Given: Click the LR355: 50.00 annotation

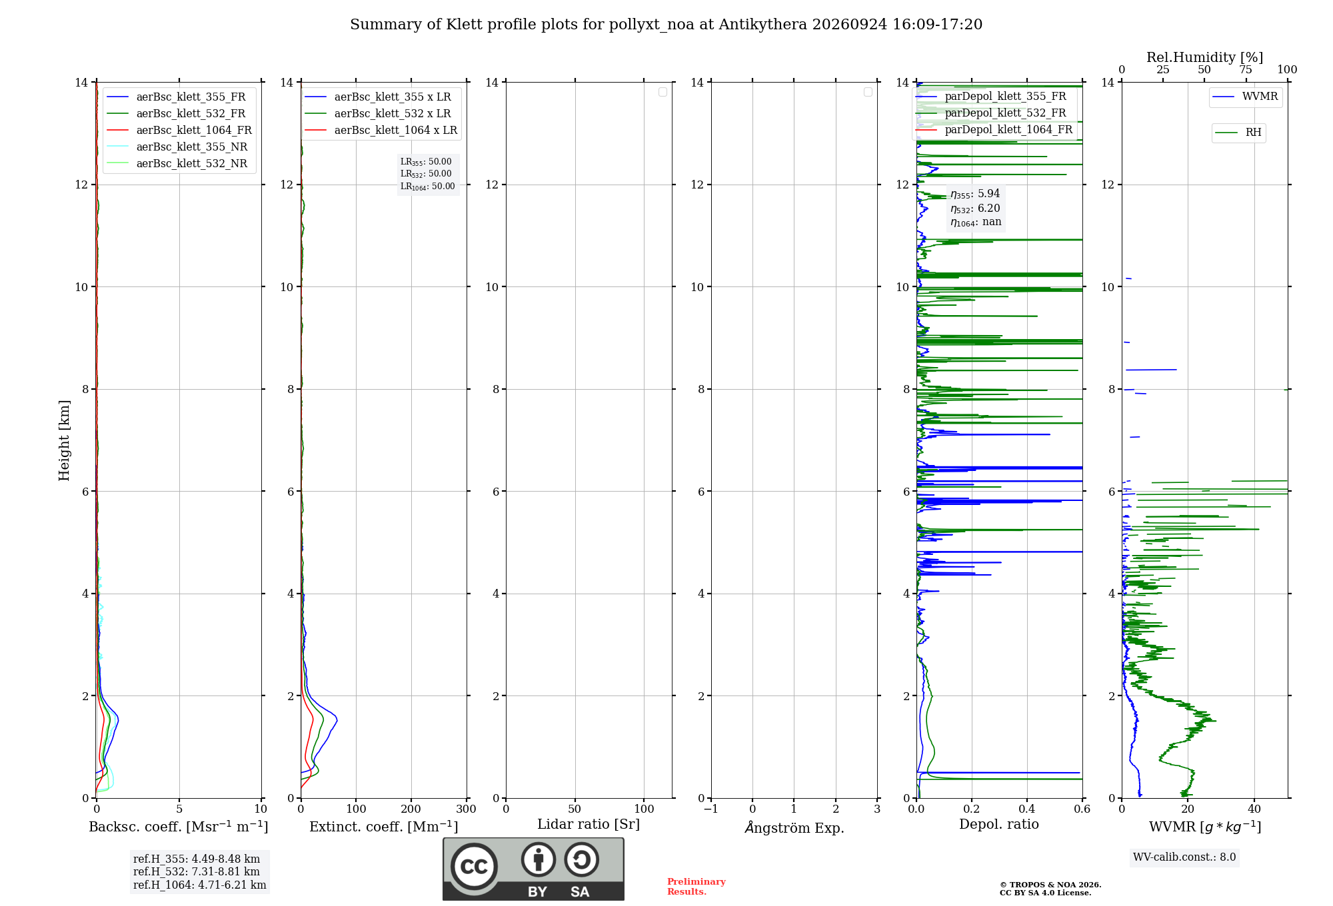Looking at the screenshot, I should pos(426,162).
